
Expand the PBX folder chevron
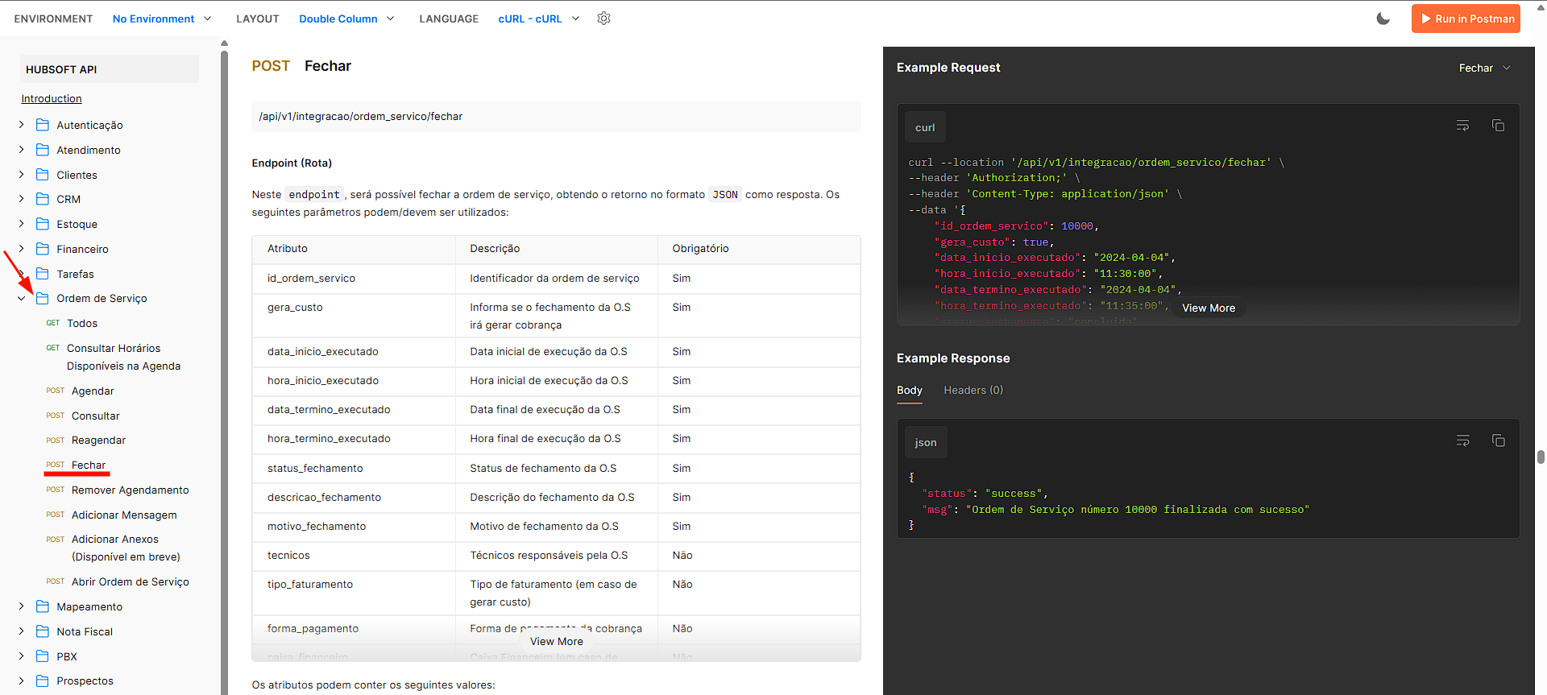(21, 656)
